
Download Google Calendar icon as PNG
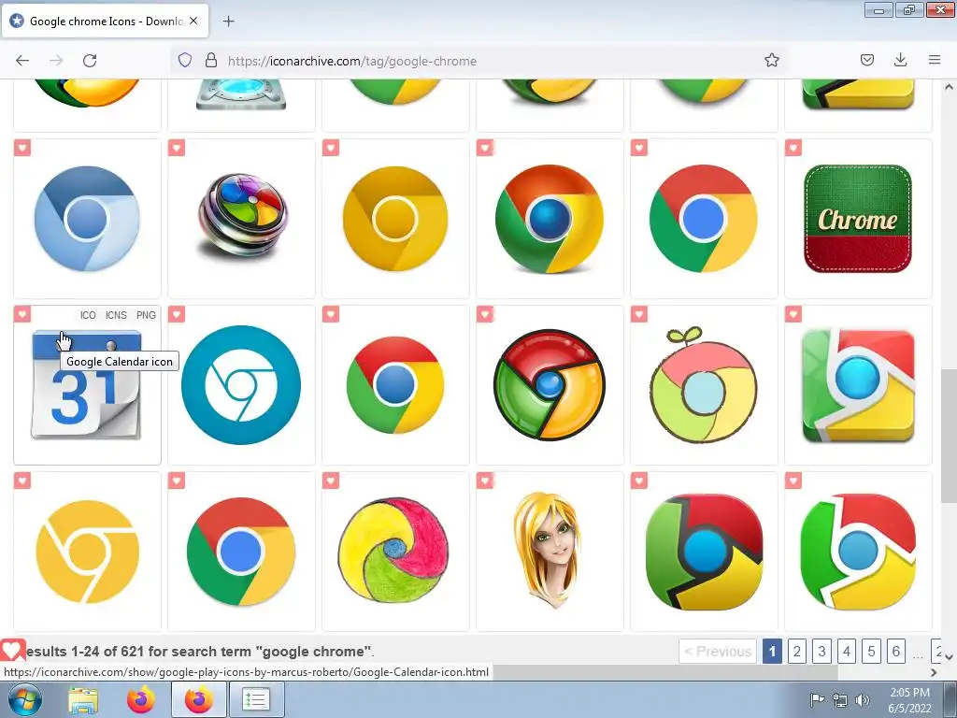click(x=146, y=315)
